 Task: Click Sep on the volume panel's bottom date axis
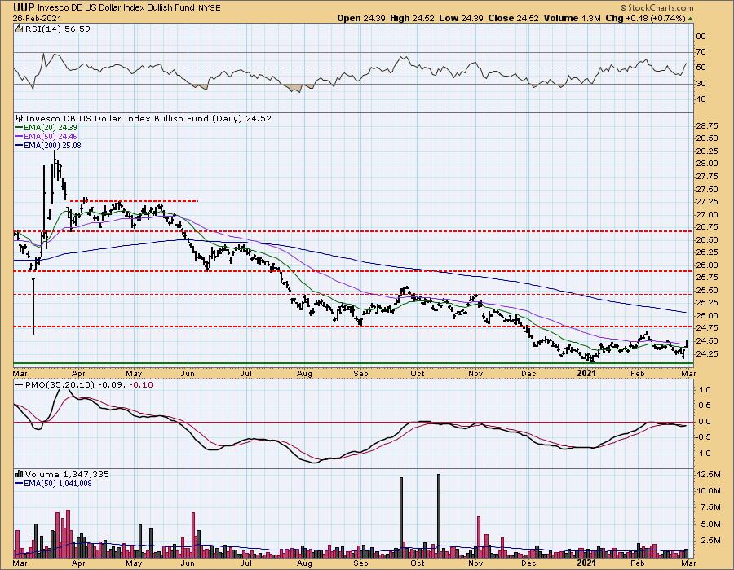tap(361, 563)
